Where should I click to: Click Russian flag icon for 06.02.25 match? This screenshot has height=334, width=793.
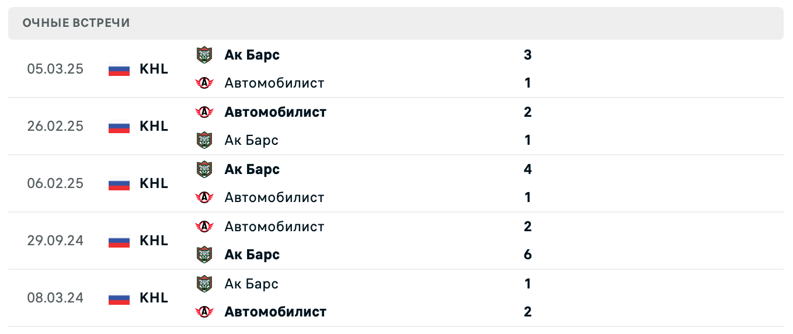[x=119, y=184]
